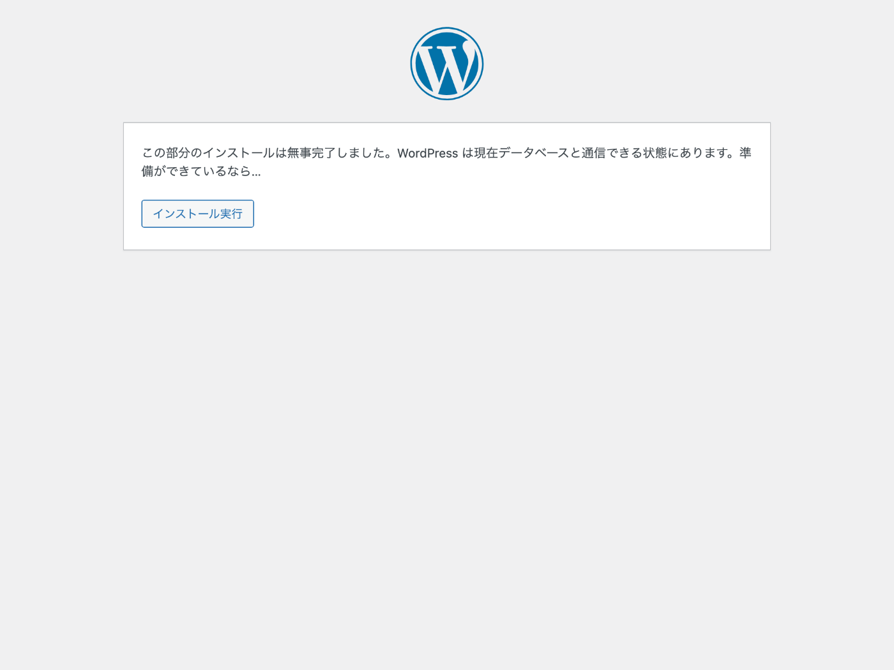The width and height of the screenshot is (894, 670).
Task: Click the bottom edge of the white panel
Action: [x=447, y=249]
